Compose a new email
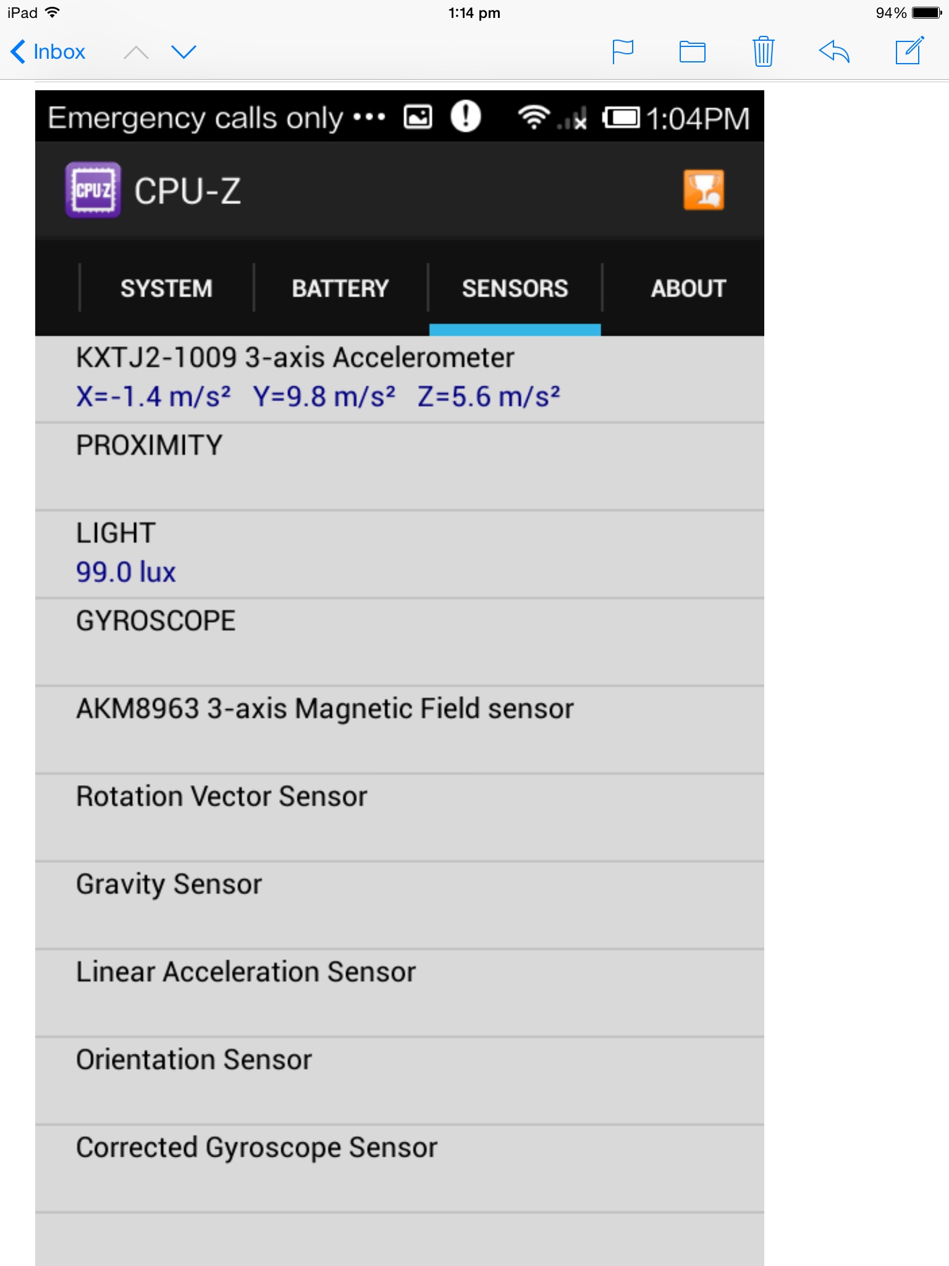949x1266 pixels. click(x=910, y=51)
